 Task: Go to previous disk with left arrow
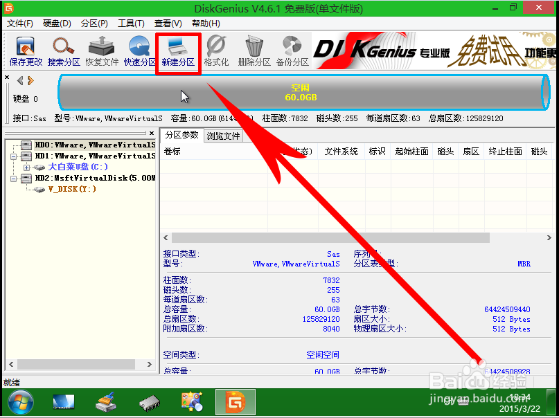coord(20,81)
